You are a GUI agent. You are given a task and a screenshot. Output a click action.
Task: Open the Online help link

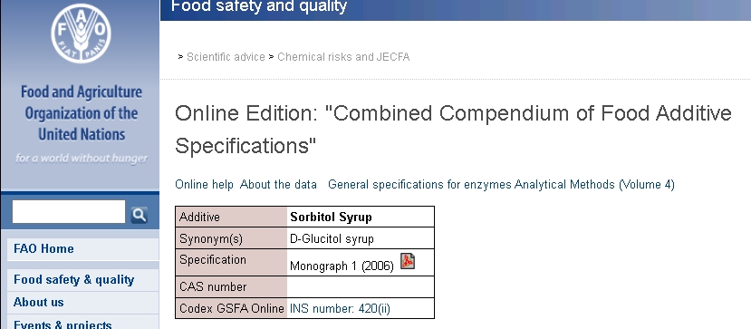pyautogui.click(x=204, y=184)
